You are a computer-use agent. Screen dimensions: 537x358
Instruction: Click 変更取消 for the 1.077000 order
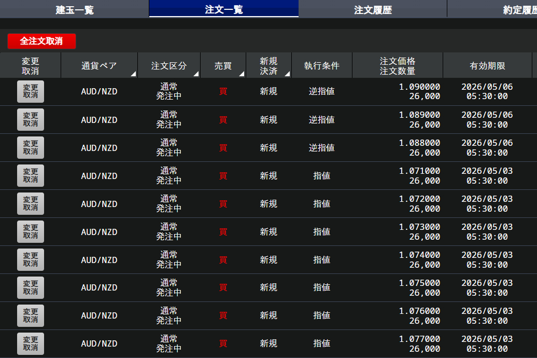[31, 344]
